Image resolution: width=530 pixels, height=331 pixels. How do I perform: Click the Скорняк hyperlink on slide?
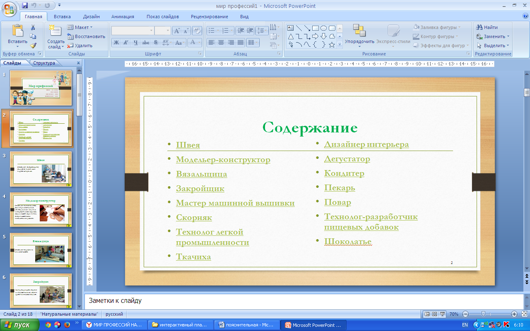(194, 217)
